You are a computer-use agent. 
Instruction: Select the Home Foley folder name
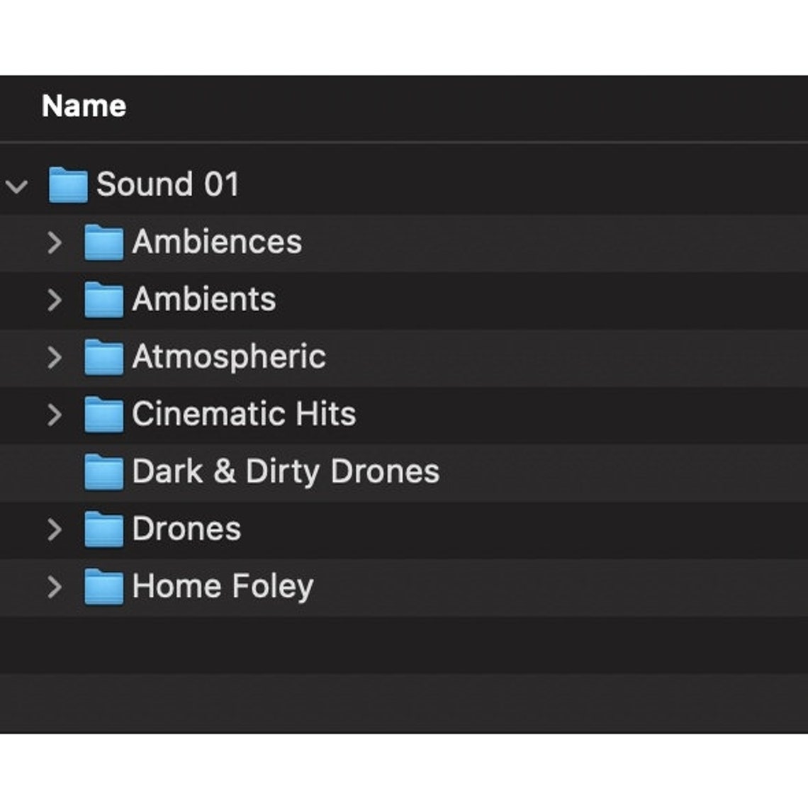[x=224, y=586]
